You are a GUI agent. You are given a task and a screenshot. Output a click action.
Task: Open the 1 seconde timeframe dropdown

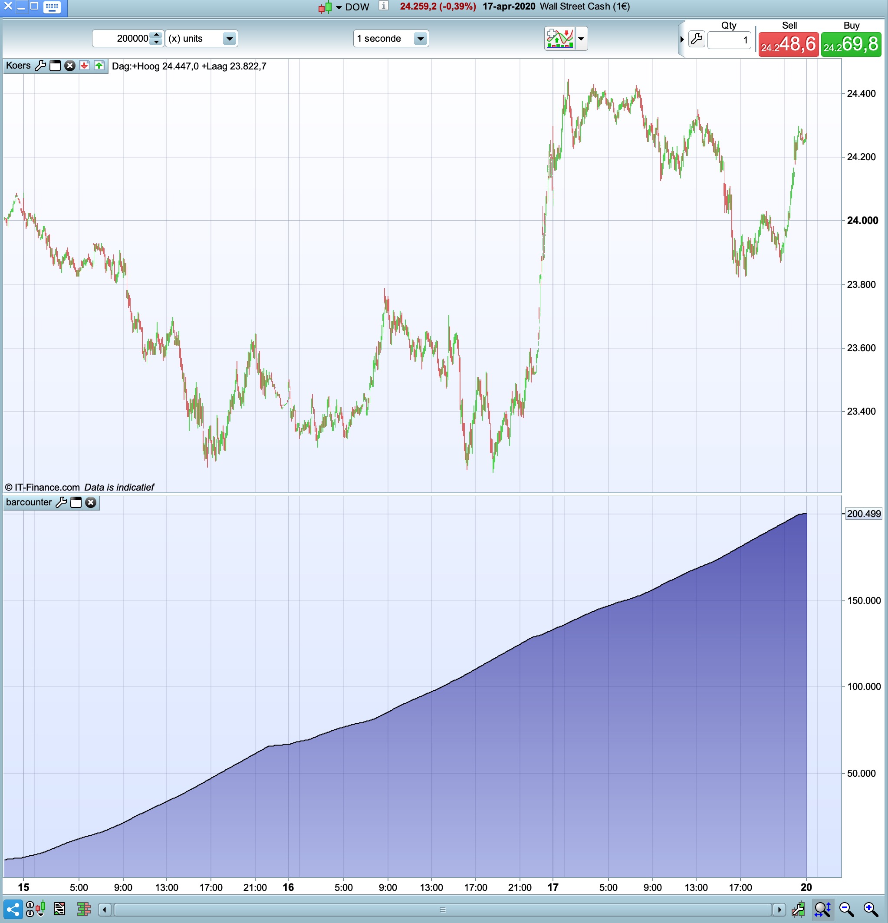click(421, 39)
